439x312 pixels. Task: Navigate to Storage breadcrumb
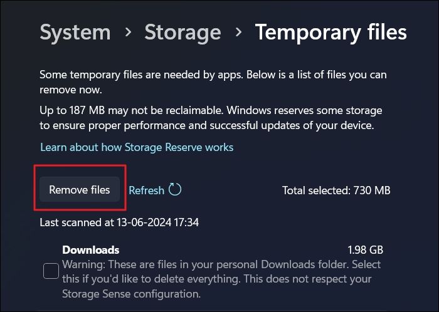182,33
